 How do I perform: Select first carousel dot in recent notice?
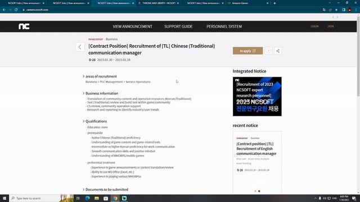(255, 191)
